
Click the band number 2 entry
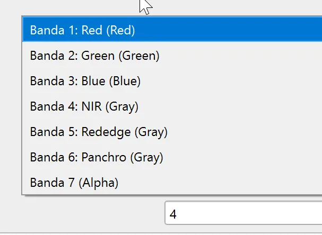click(172, 56)
